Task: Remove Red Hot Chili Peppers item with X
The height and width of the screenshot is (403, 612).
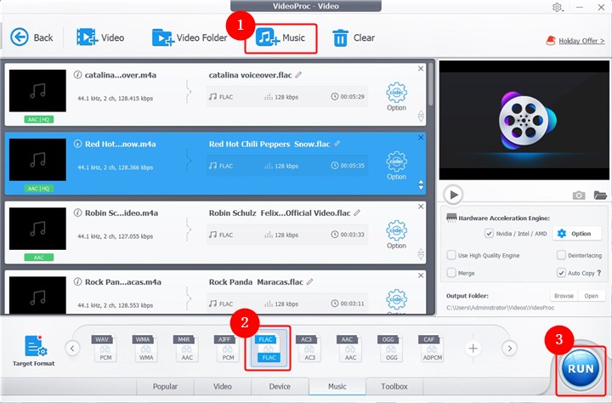Action: (x=421, y=138)
